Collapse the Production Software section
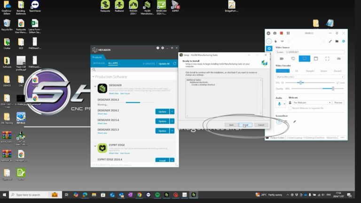361x203 pixels. point(94,77)
